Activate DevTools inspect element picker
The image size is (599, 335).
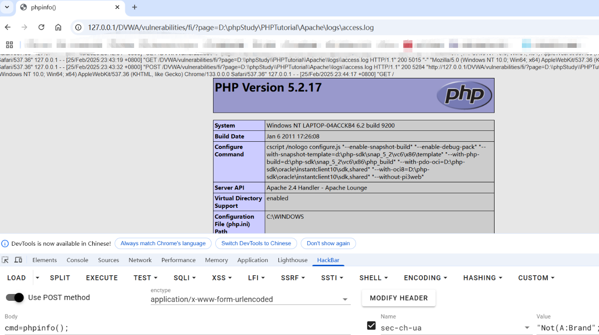[5, 260]
